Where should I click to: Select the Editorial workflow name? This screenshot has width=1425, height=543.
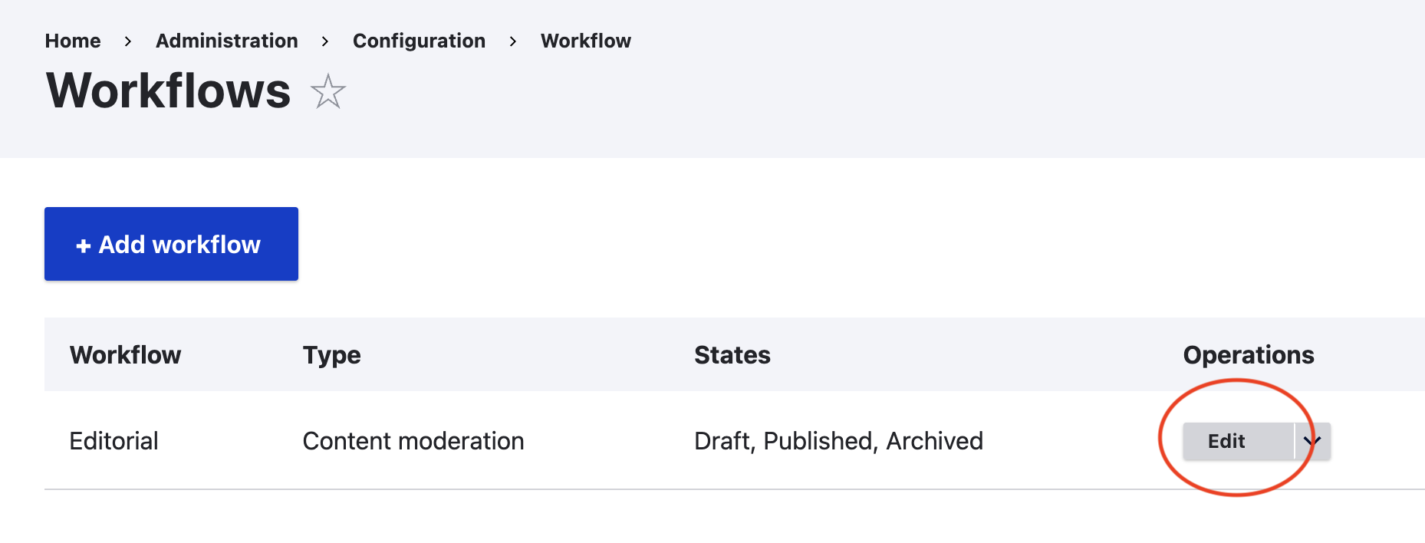coord(114,441)
